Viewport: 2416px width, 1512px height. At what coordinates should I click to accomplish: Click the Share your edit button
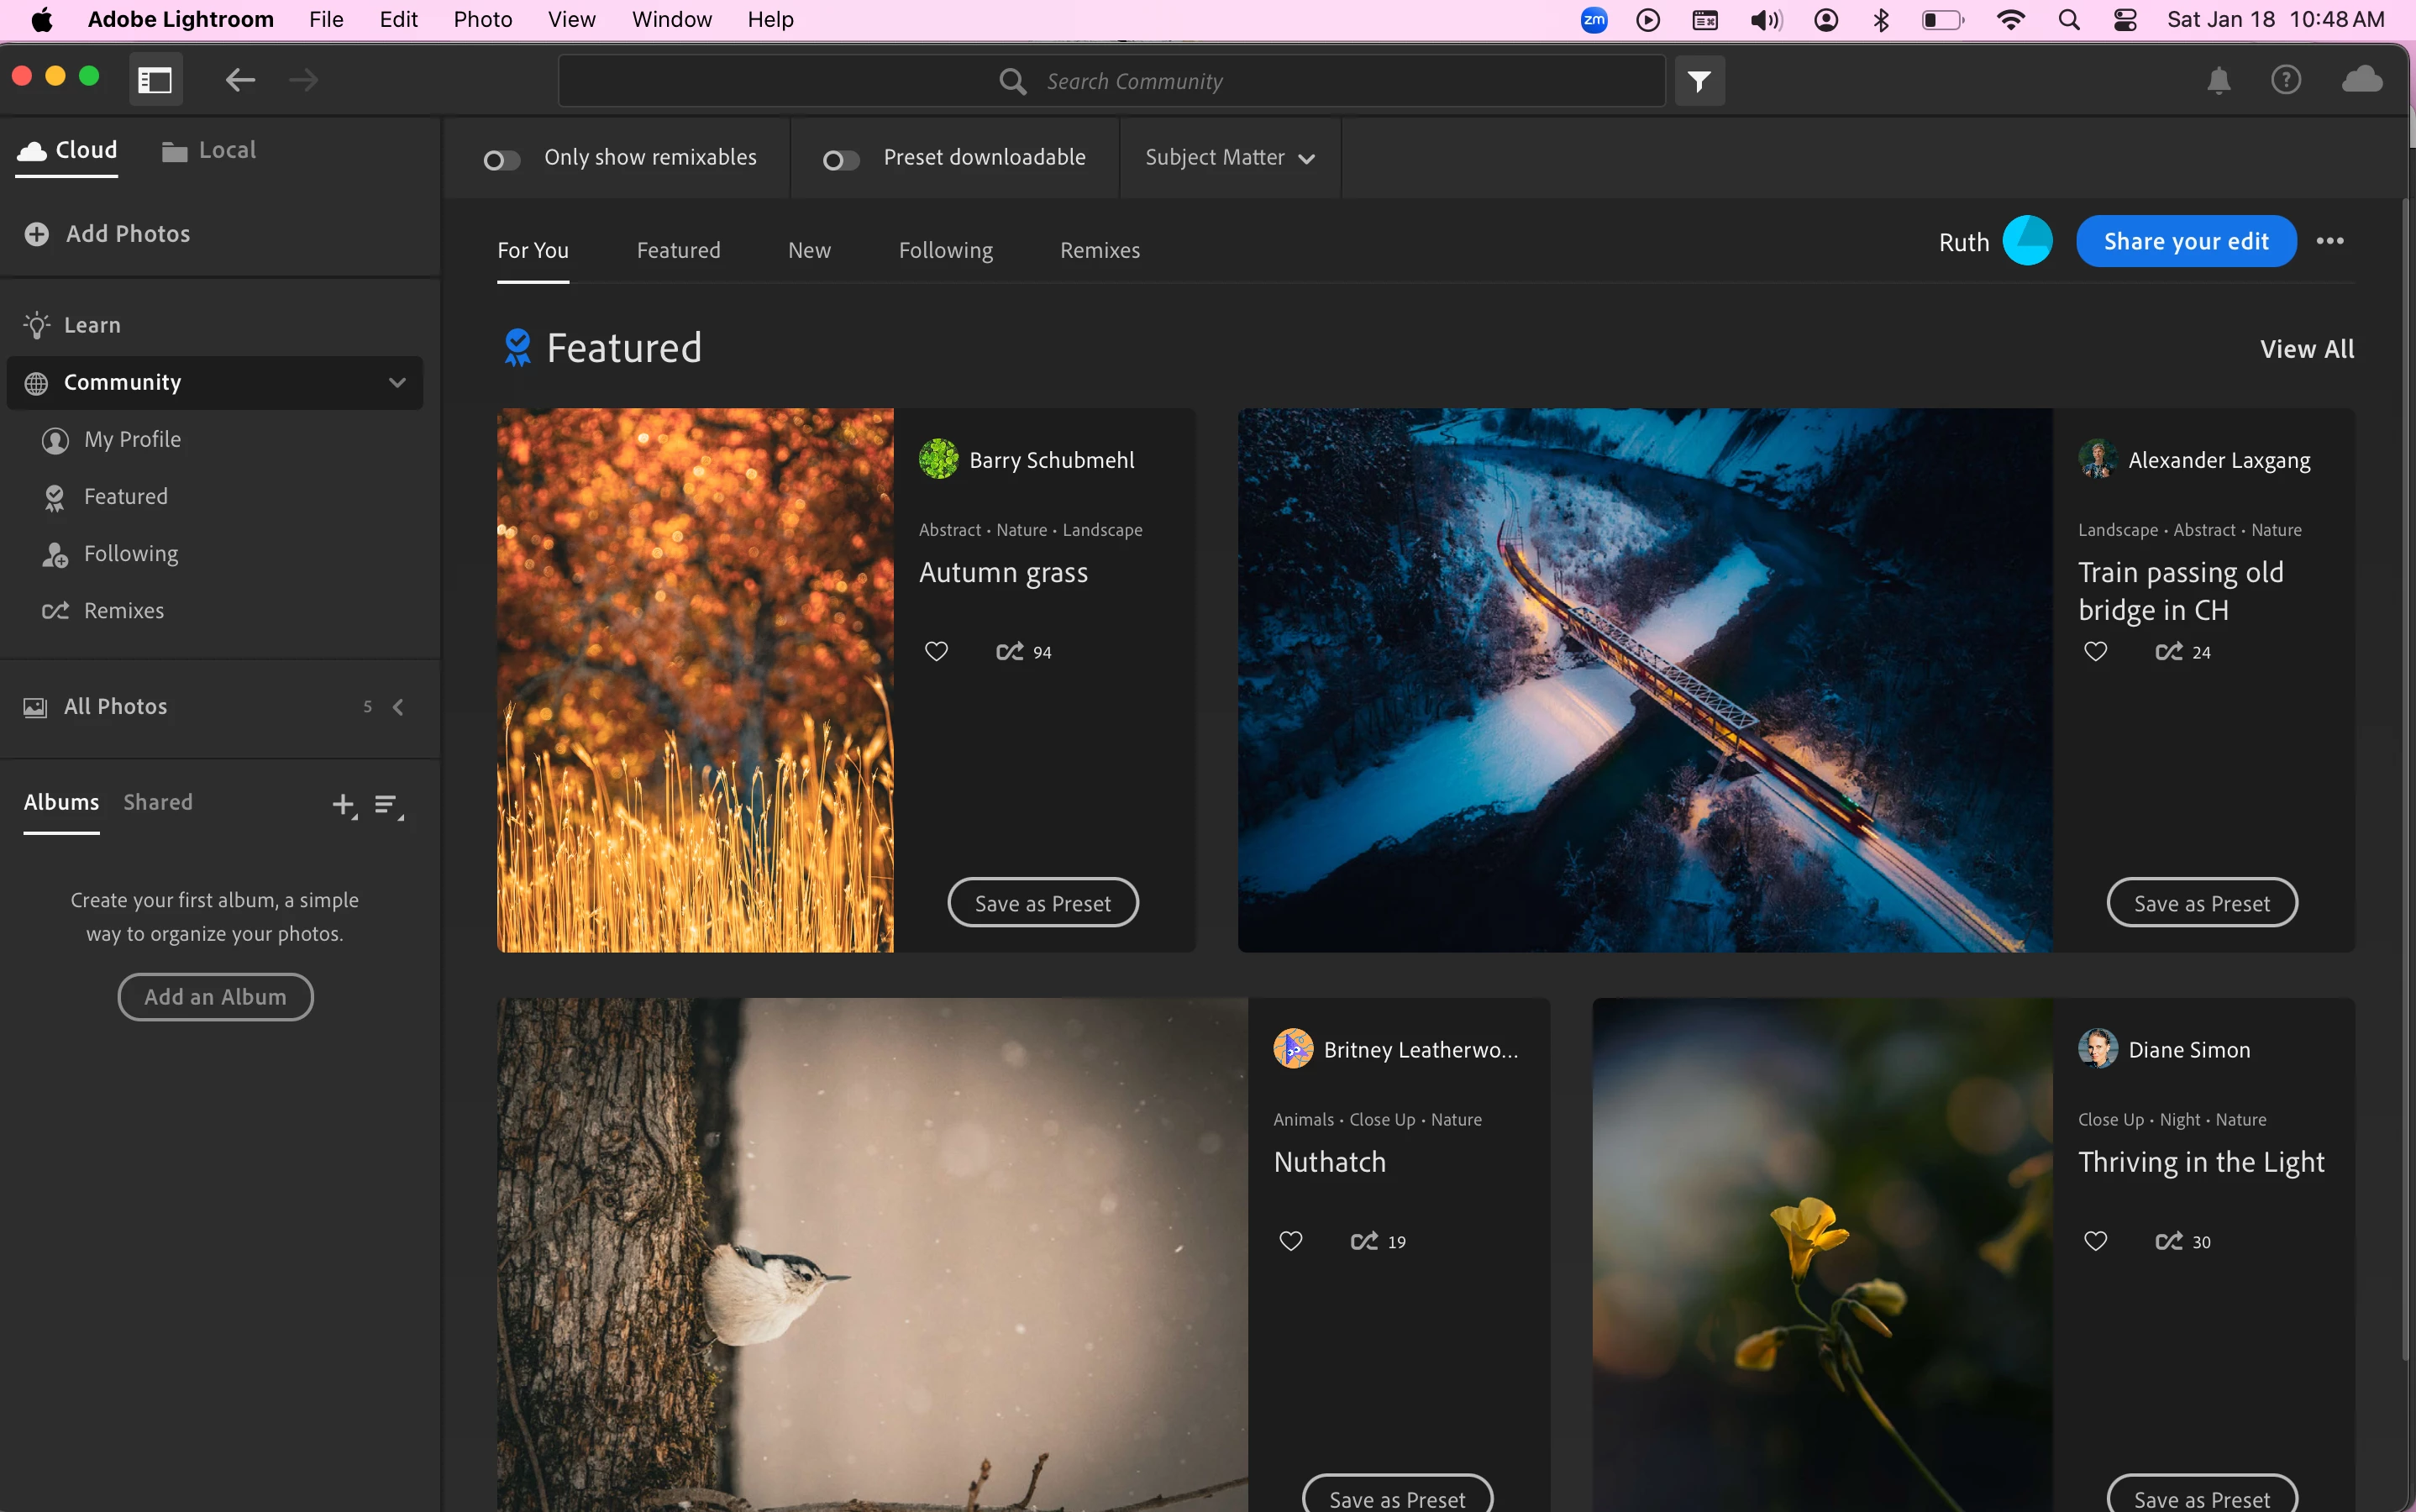pos(2185,241)
